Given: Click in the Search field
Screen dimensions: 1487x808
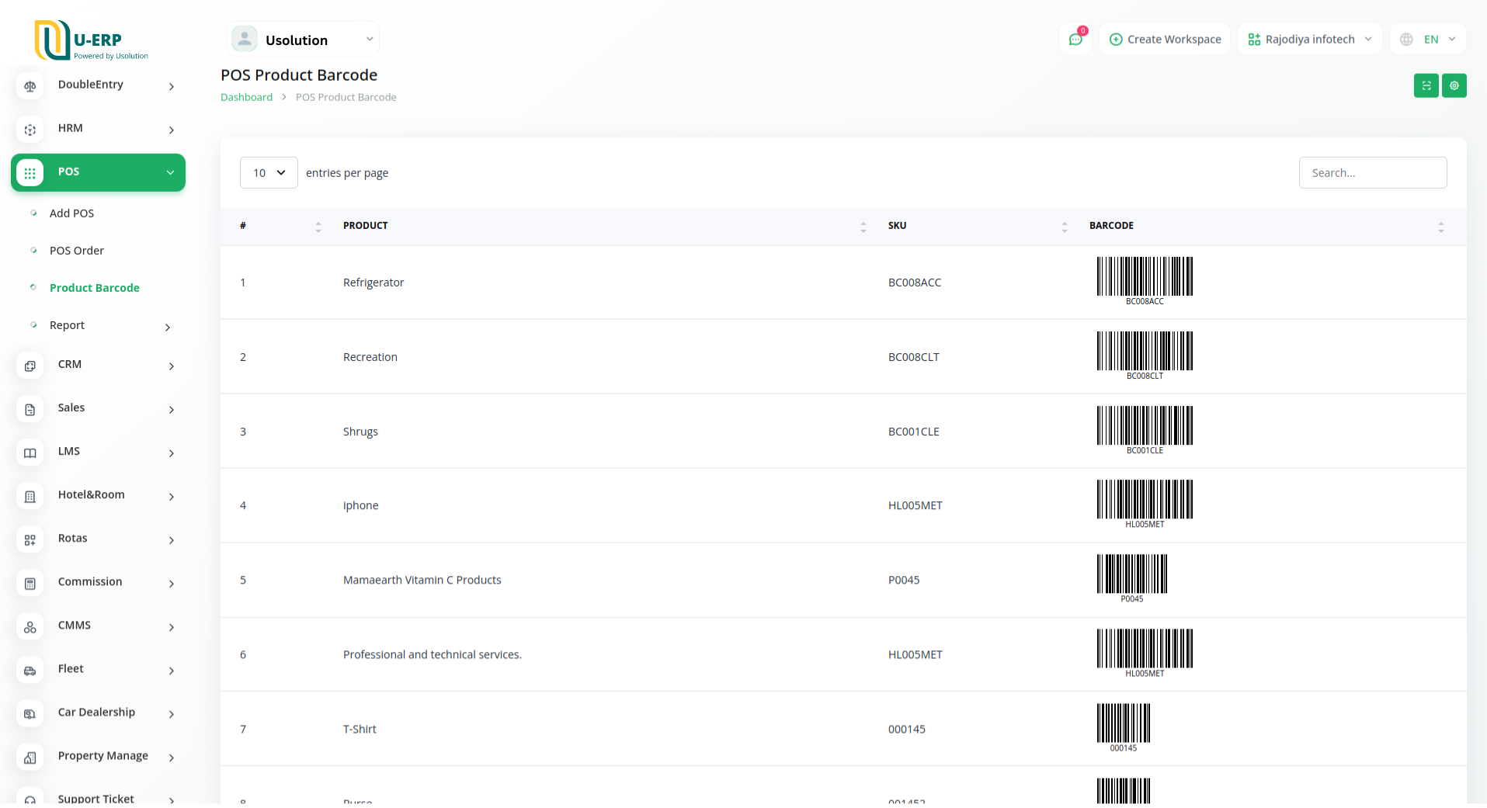Looking at the screenshot, I should tap(1373, 172).
